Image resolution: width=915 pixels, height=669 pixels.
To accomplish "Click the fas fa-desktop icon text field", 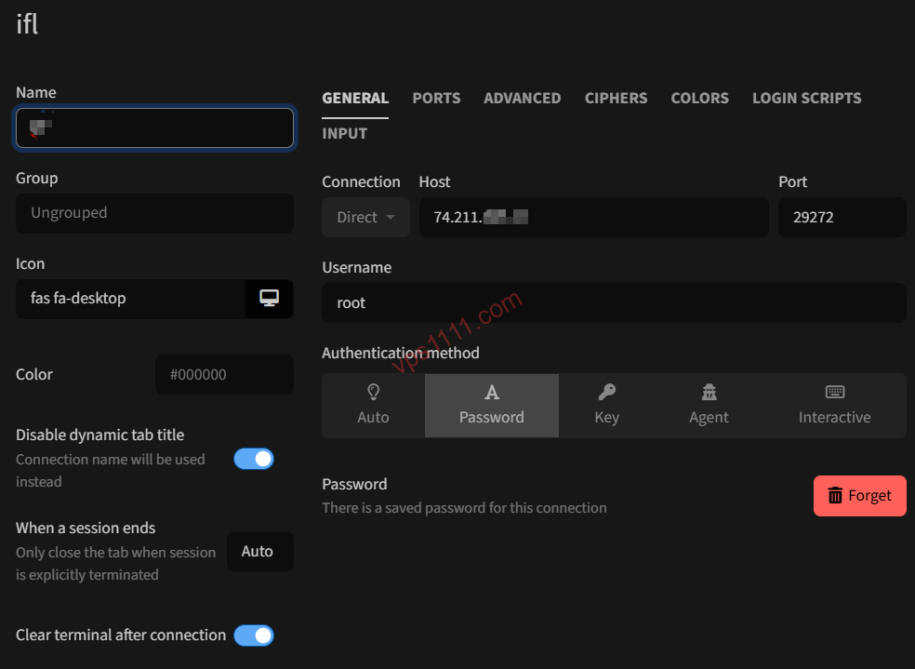I will click(131, 299).
